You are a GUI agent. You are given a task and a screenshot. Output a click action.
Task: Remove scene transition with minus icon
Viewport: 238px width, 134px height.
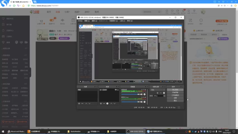click(x=161, y=93)
